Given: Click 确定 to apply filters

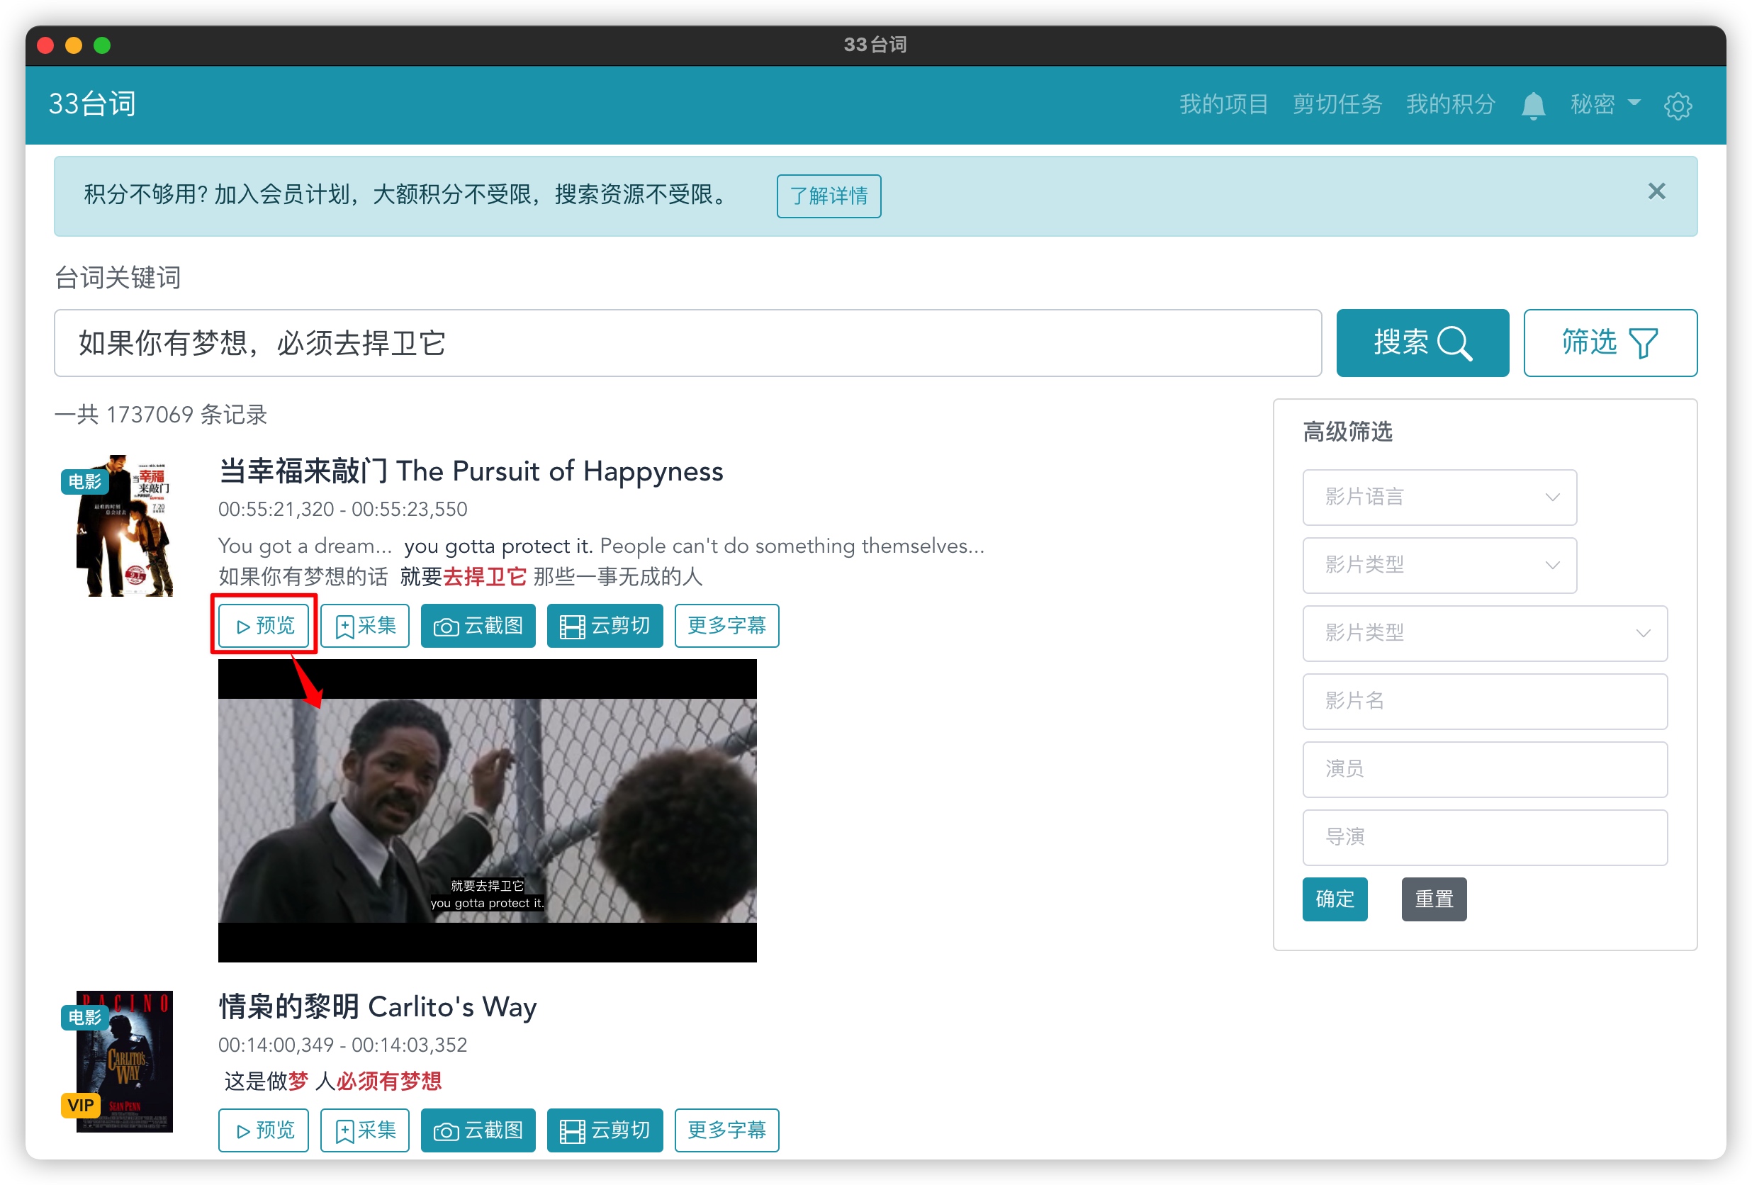Looking at the screenshot, I should pyautogui.click(x=1335, y=899).
